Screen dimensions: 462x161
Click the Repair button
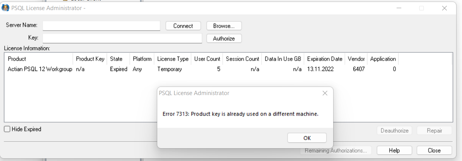pos(434,130)
